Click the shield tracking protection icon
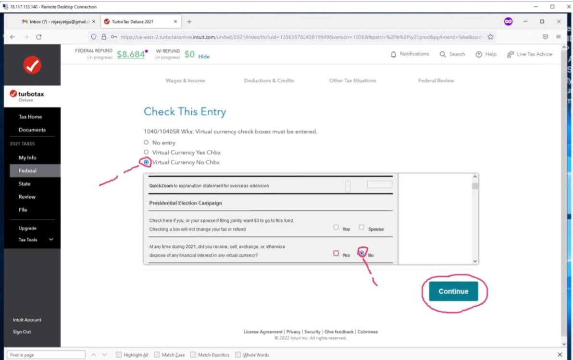 (94, 37)
